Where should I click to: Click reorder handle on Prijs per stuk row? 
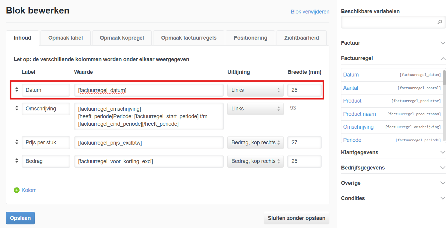point(17,142)
